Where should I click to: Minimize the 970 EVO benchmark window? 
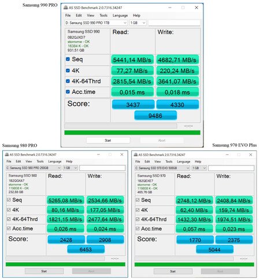227,154
